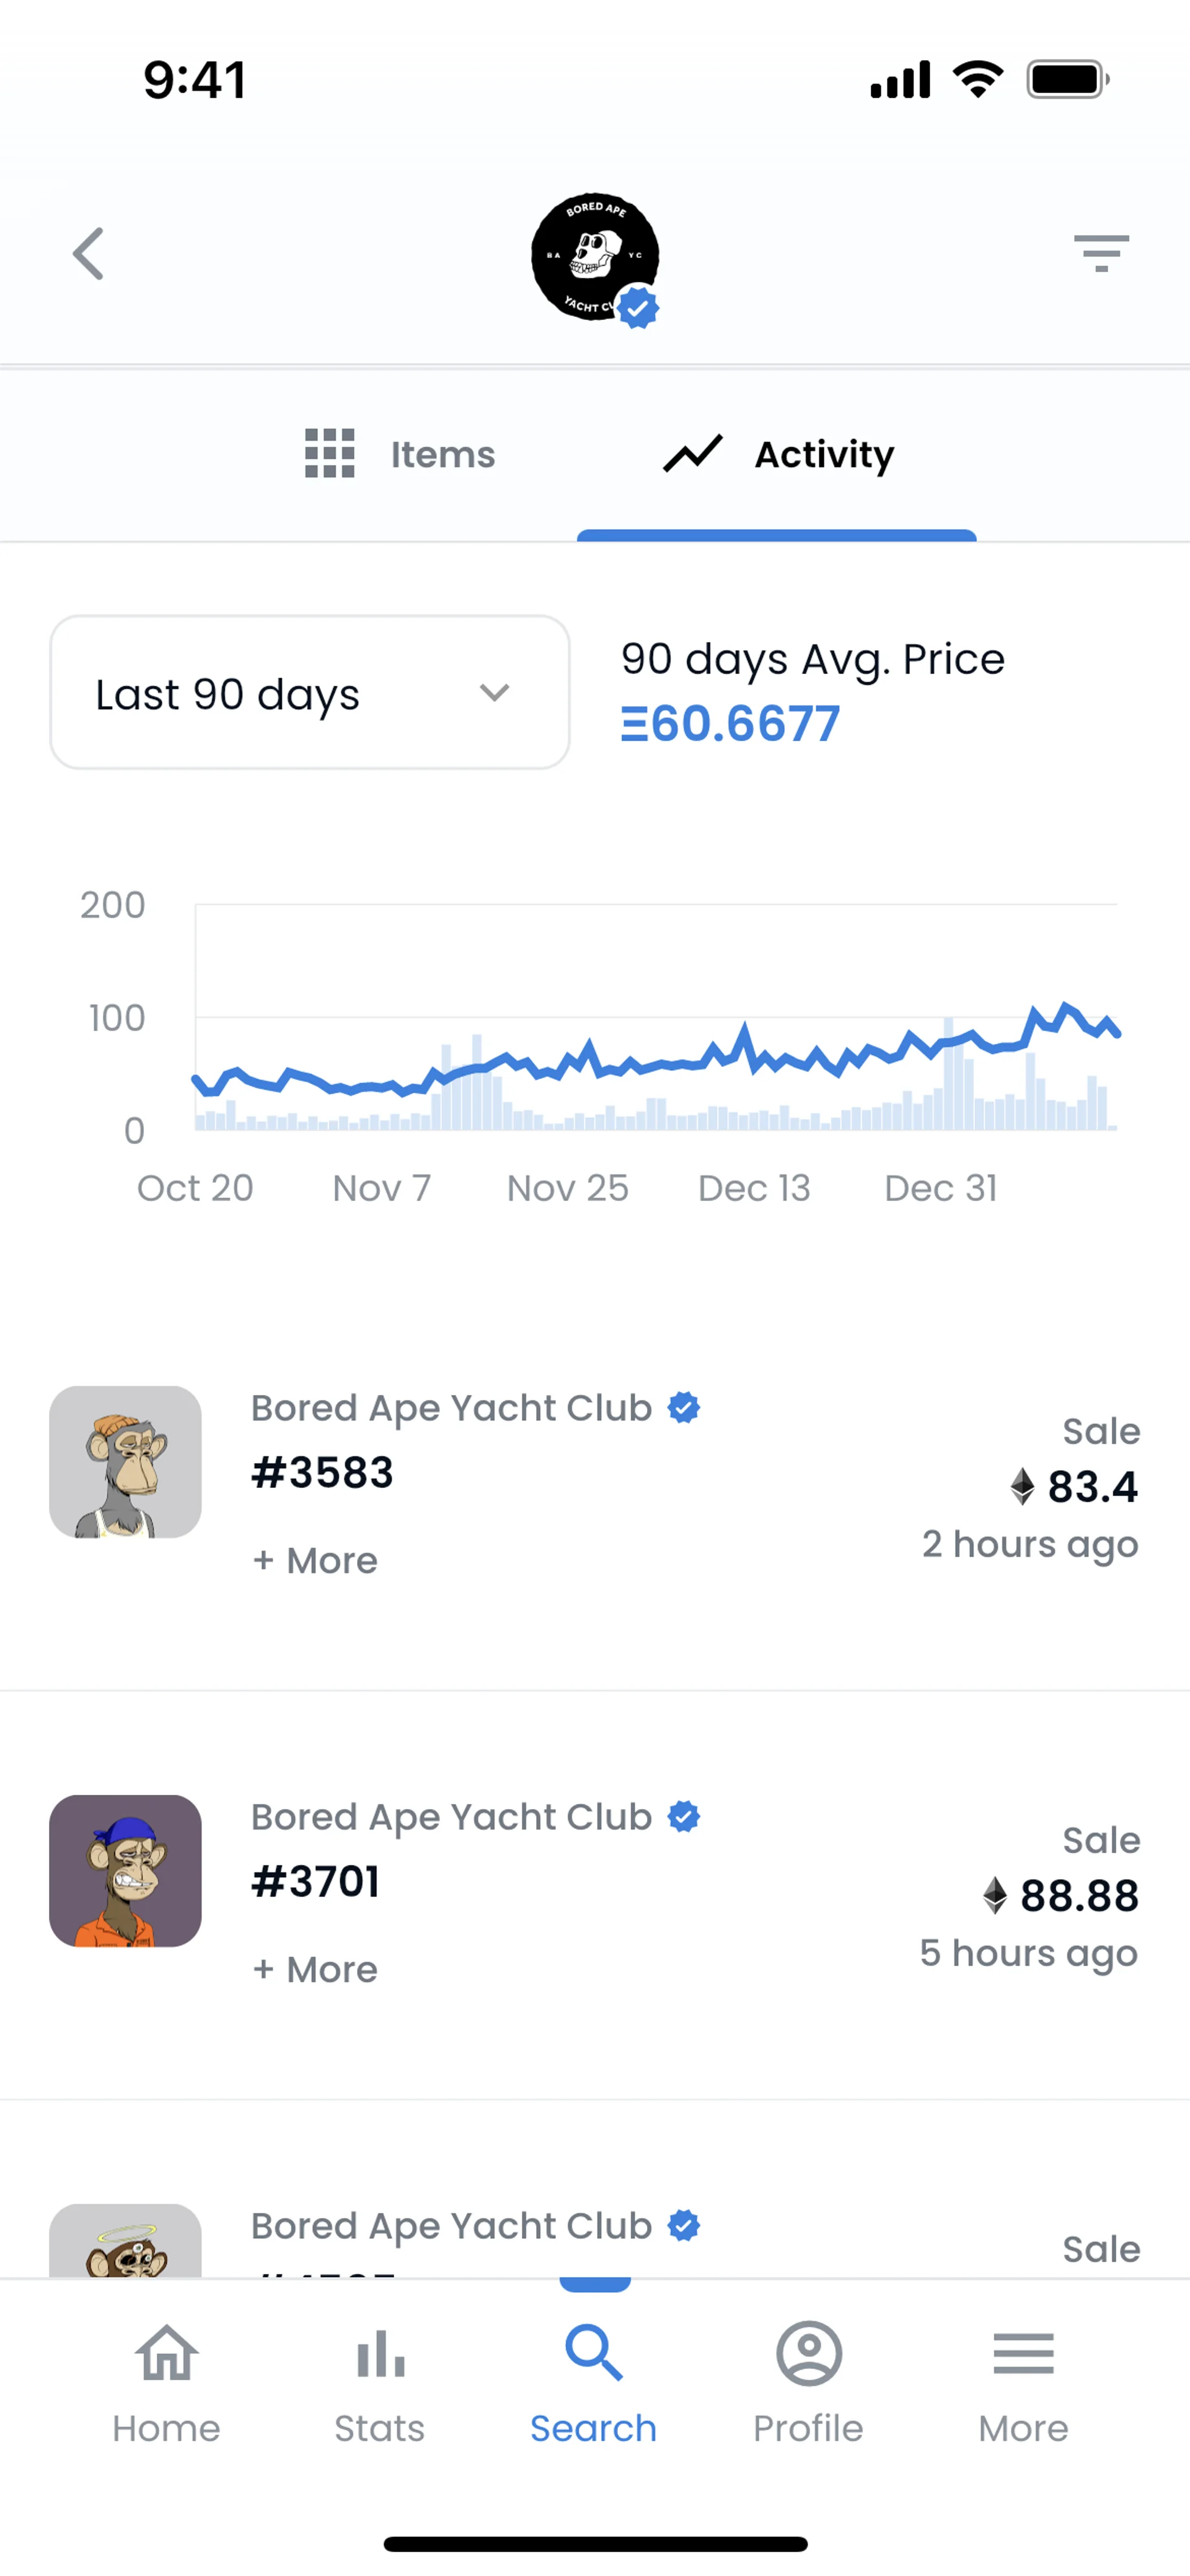The image size is (1190, 2576).
Task: Open the Home icon in bottom bar
Action: pos(166,2355)
